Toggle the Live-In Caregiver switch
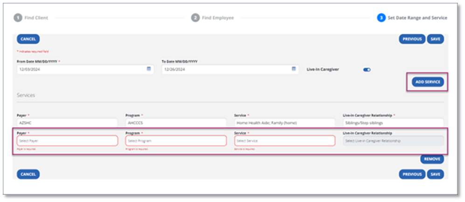465x202 pixels. [367, 70]
